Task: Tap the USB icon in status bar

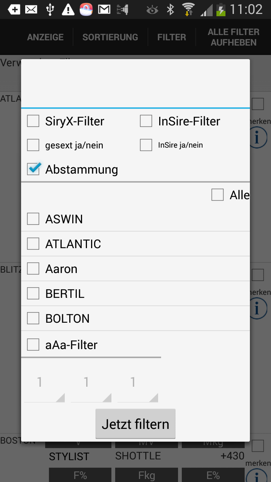Action: click(x=50, y=9)
